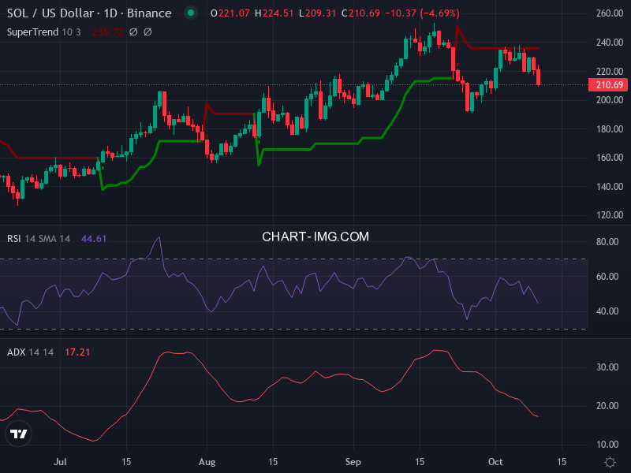Select the ADX indicator label
The image size is (631, 473).
point(31,352)
